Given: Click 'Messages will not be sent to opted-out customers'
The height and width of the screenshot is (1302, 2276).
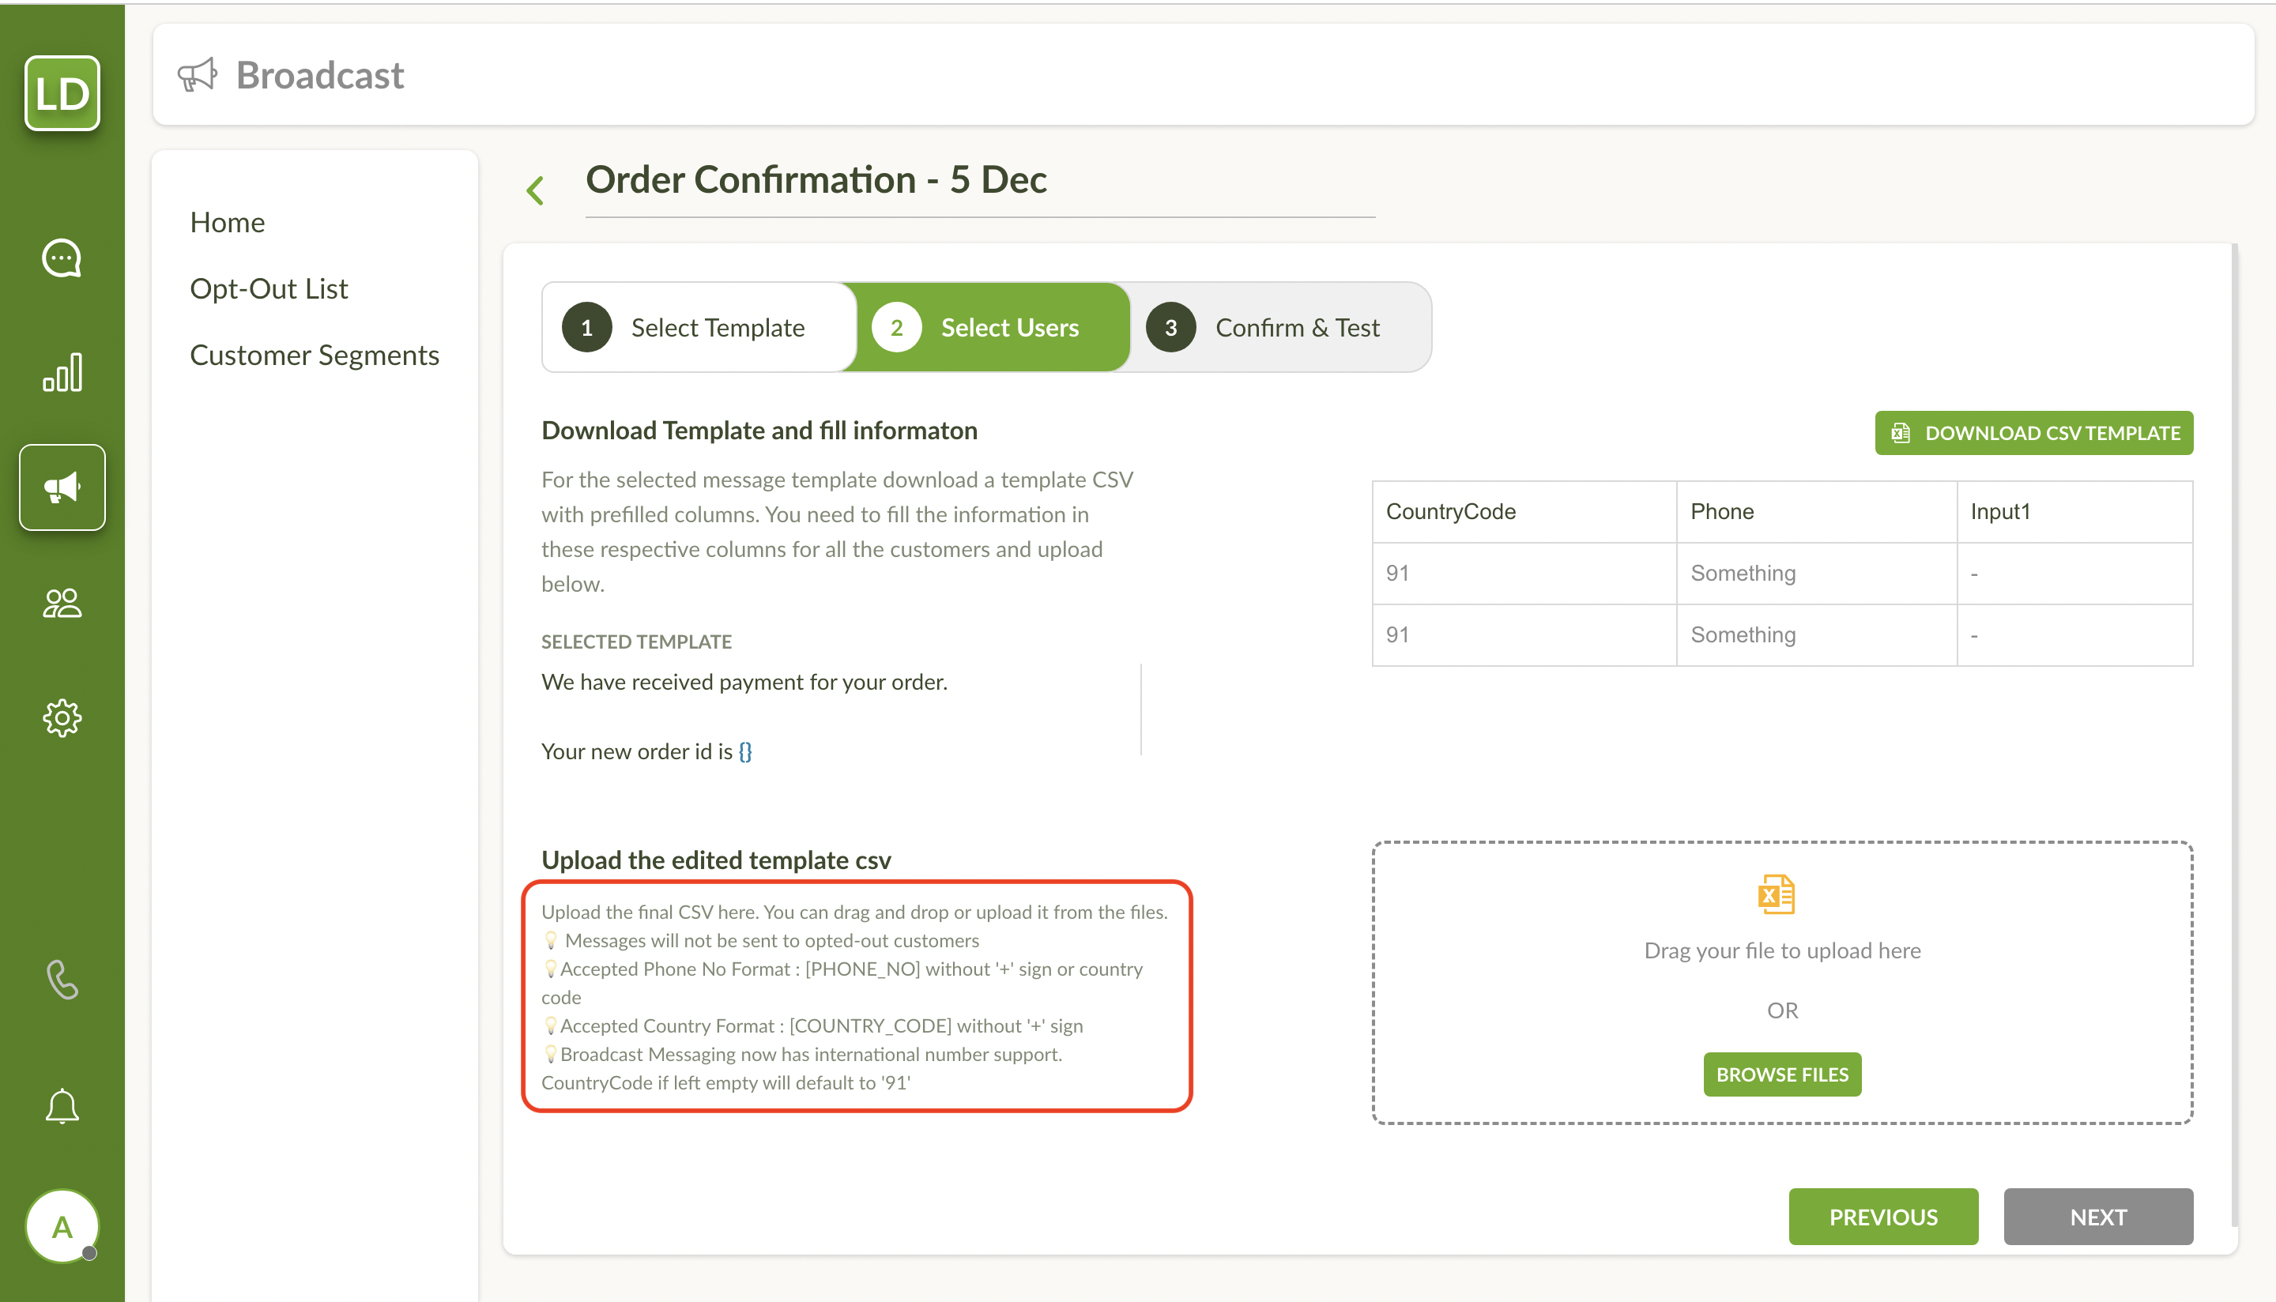Looking at the screenshot, I should 772,940.
